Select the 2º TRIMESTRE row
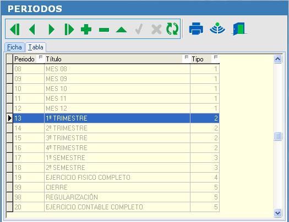 tap(116, 128)
